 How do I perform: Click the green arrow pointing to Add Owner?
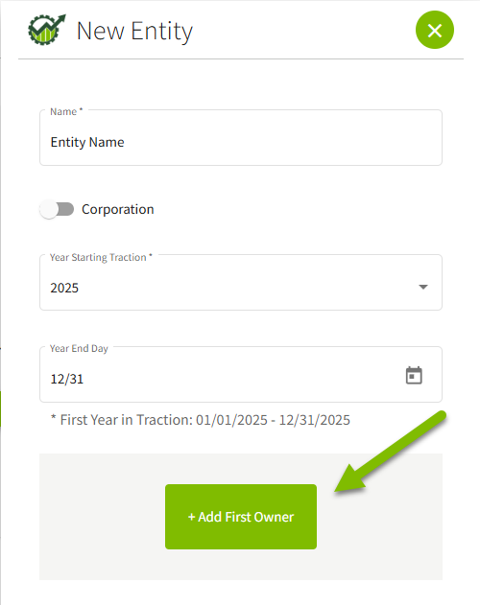391,452
